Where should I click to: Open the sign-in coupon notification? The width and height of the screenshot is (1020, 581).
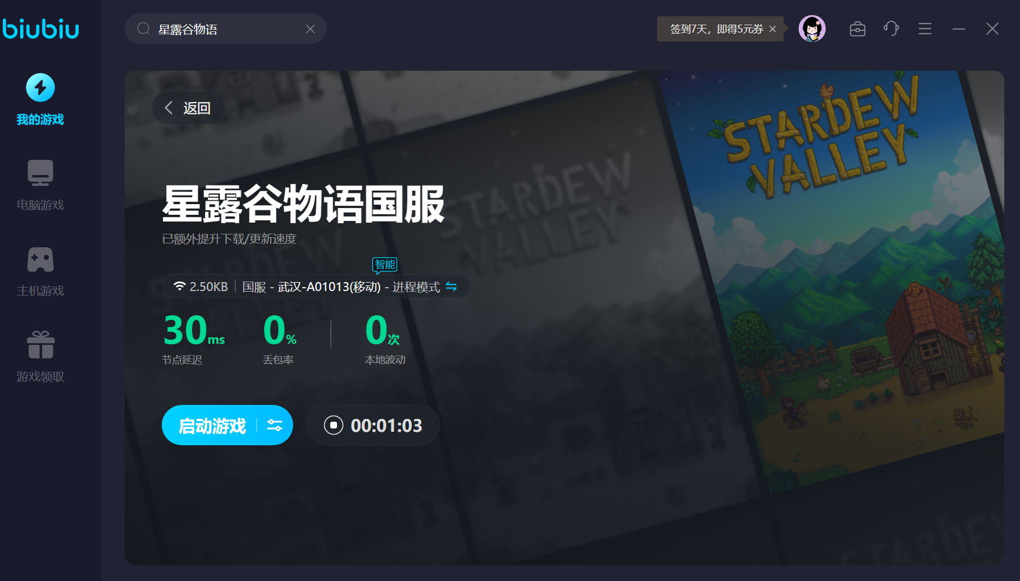pos(716,29)
